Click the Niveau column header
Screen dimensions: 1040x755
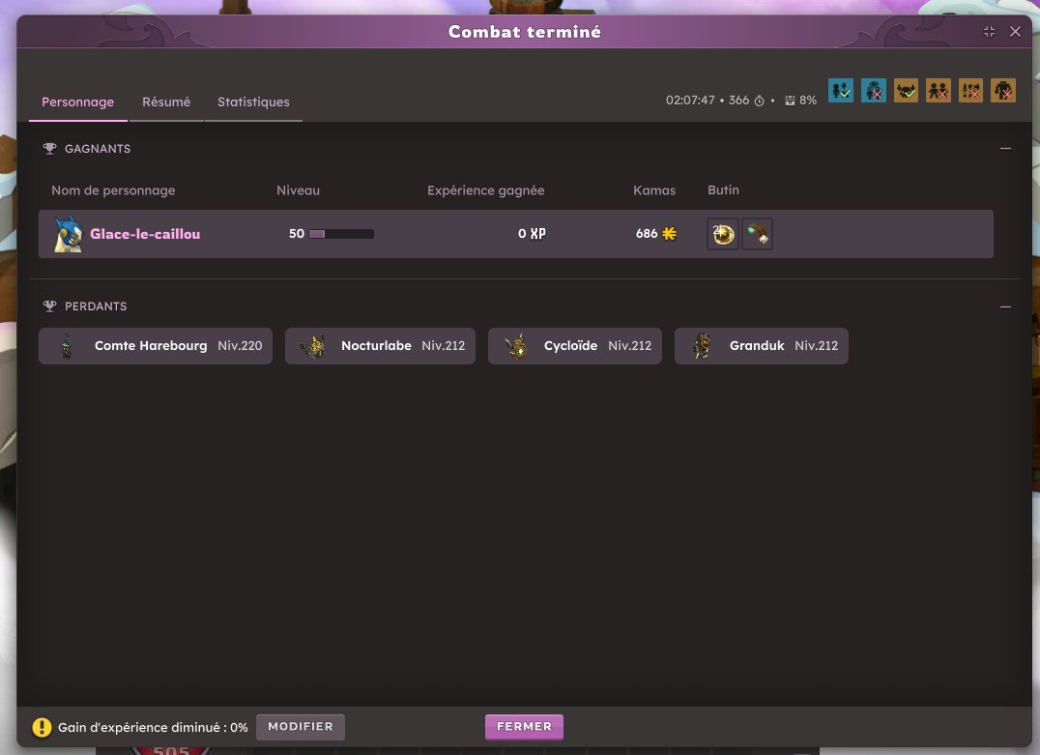coord(298,190)
